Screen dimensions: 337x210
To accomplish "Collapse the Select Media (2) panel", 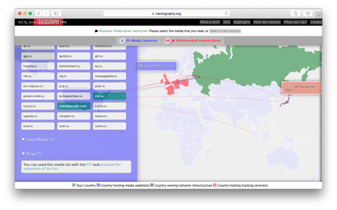I will pyautogui.click(x=157, y=66).
